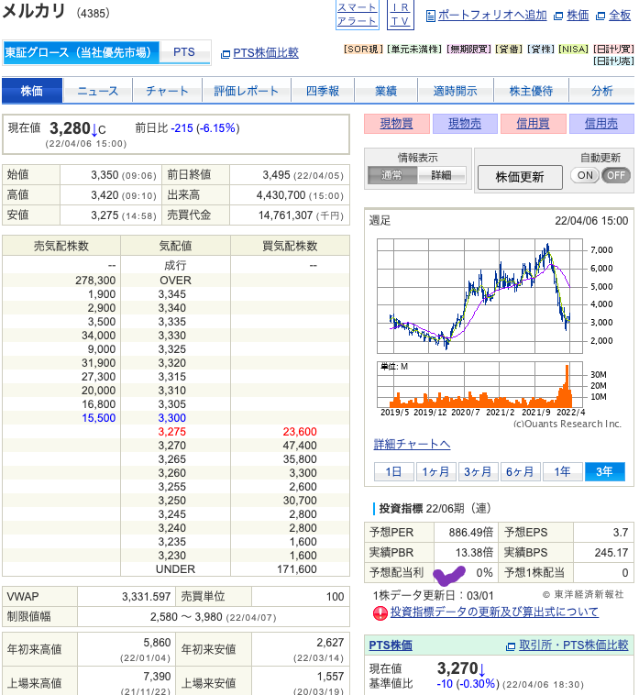Click the popup window icon beside 全板 link
Image resolution: width=639 pixels, height=695 pixels.
pos(600,17)
